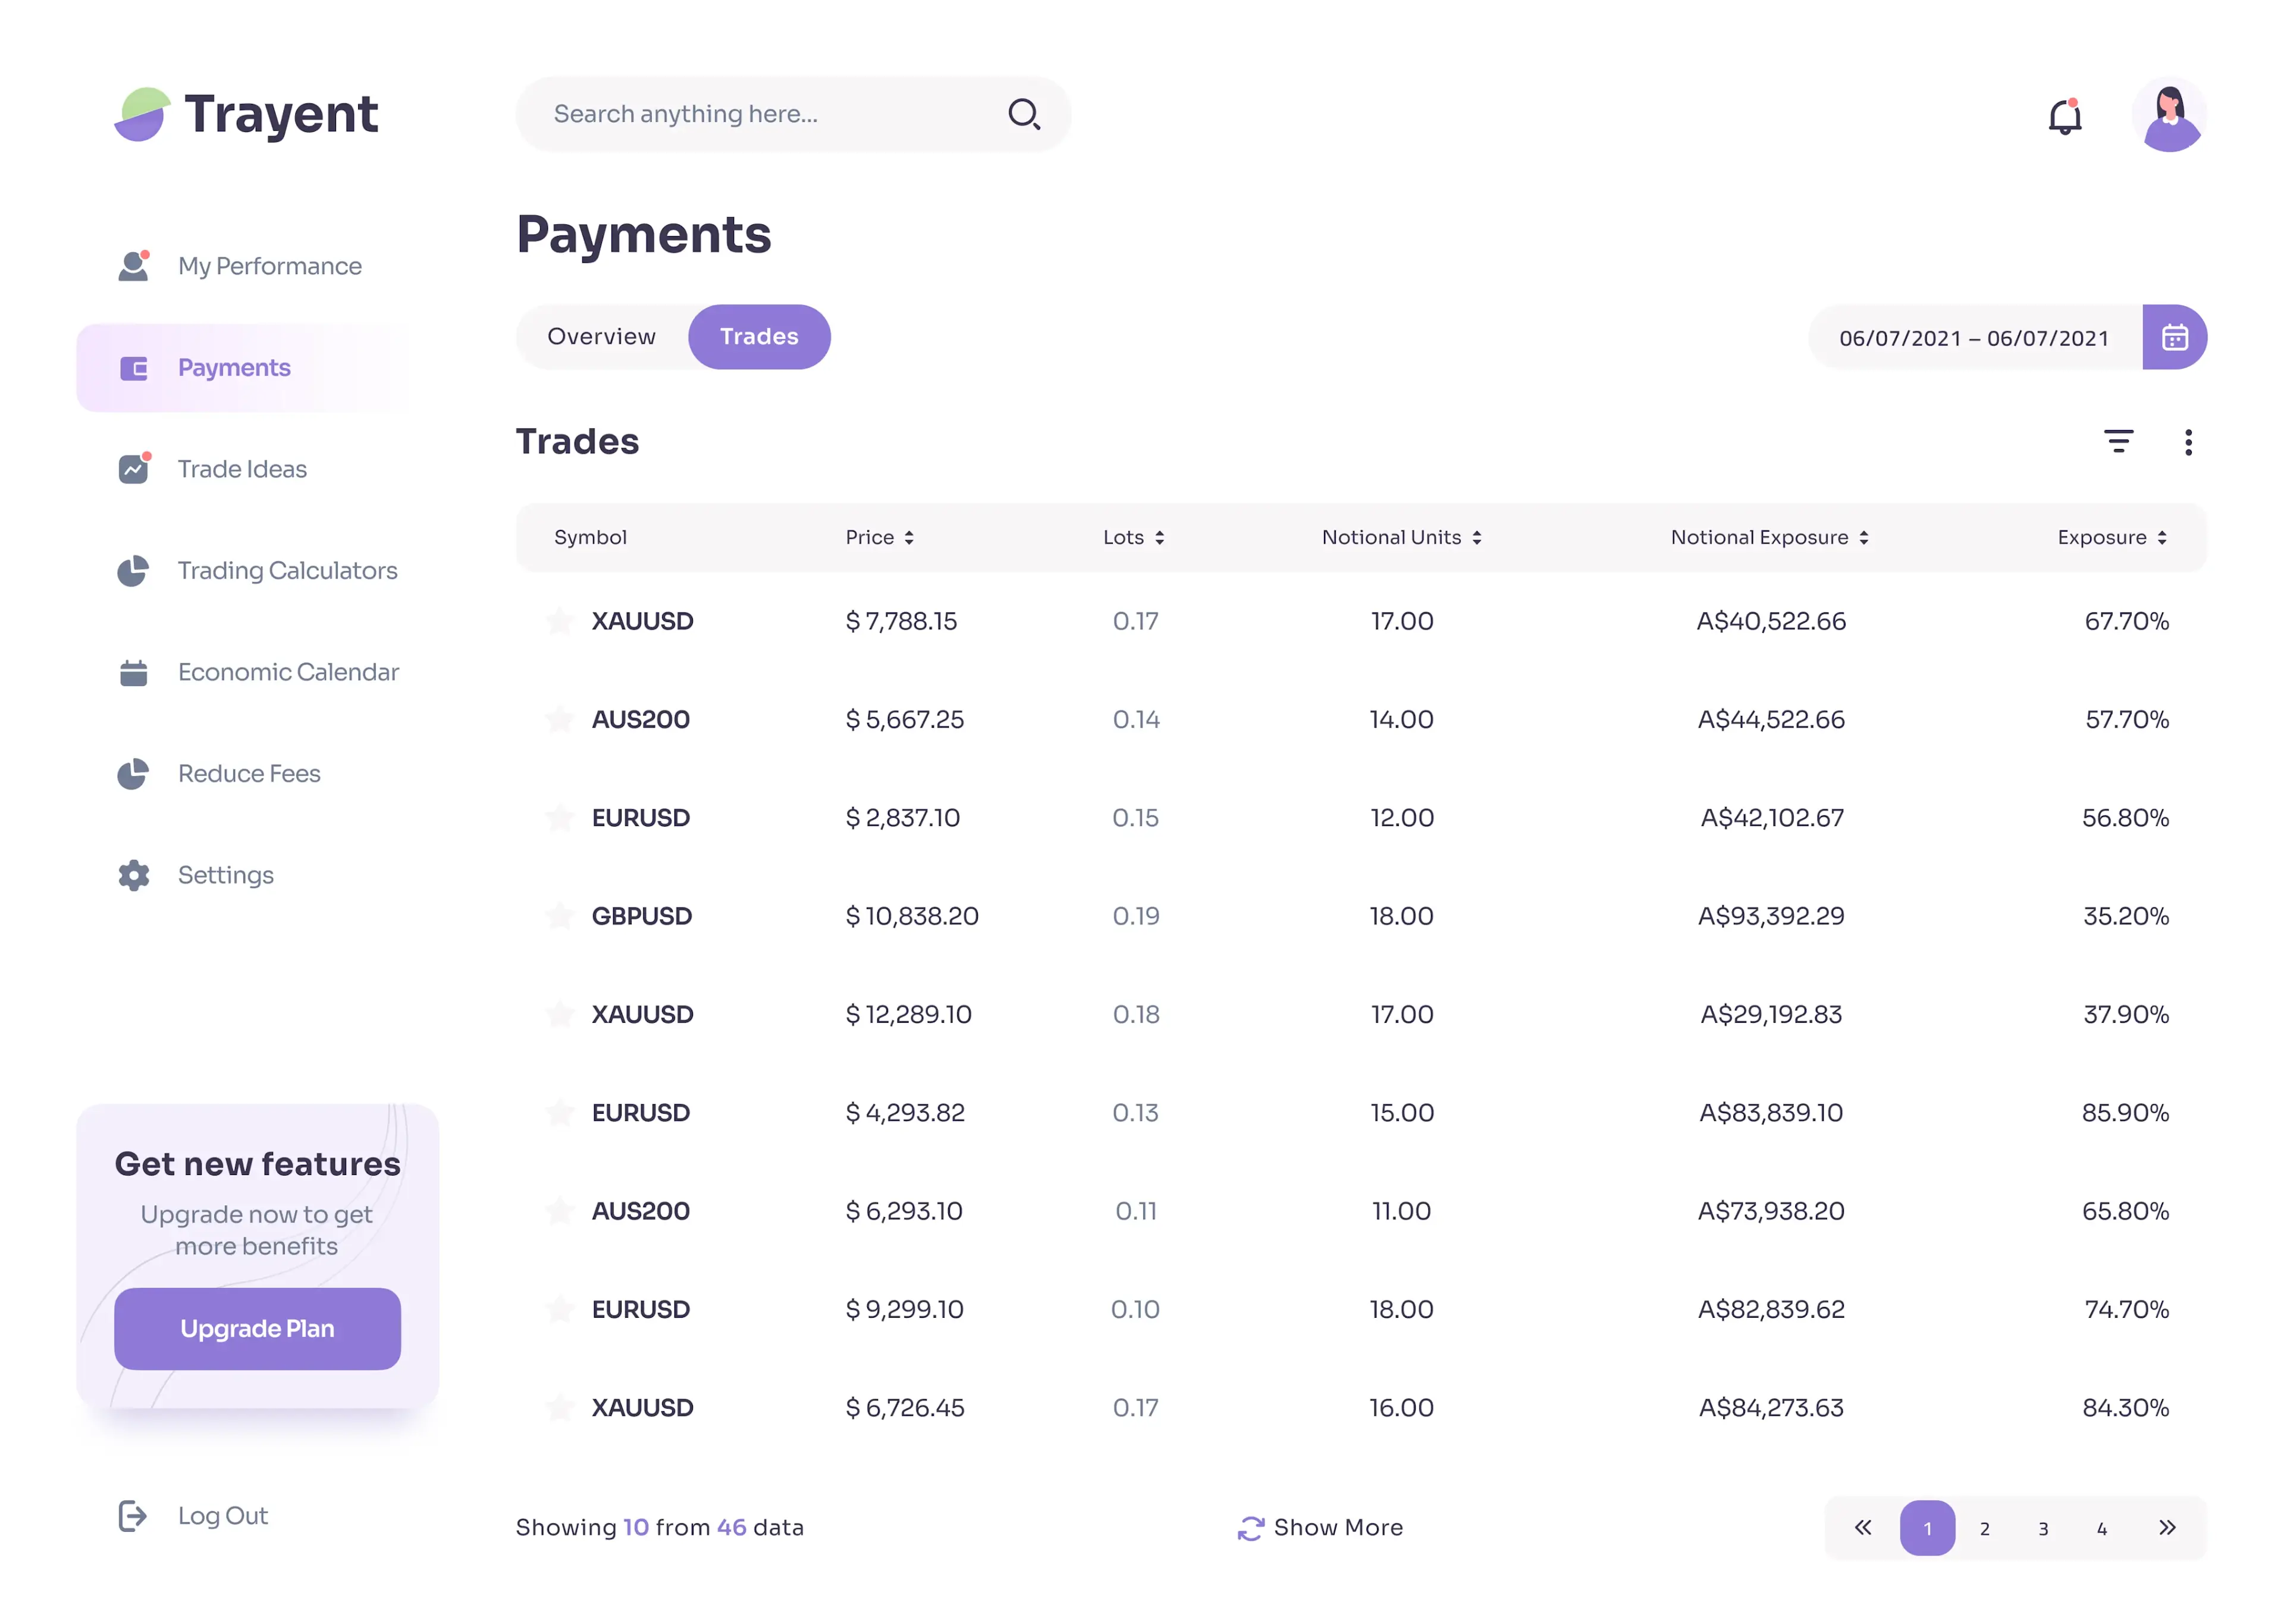This screenshot has width=2284, height=1624.
Task: Click the search magnifier icon
Action: click(1023, 114)
